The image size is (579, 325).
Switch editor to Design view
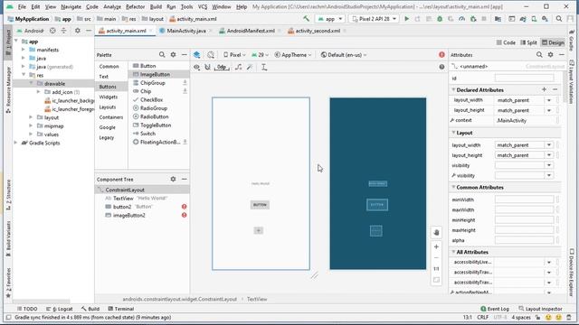point(553,42)
